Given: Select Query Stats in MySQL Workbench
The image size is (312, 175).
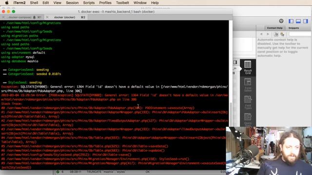Looking at the screenshot, I should (248, 120).
